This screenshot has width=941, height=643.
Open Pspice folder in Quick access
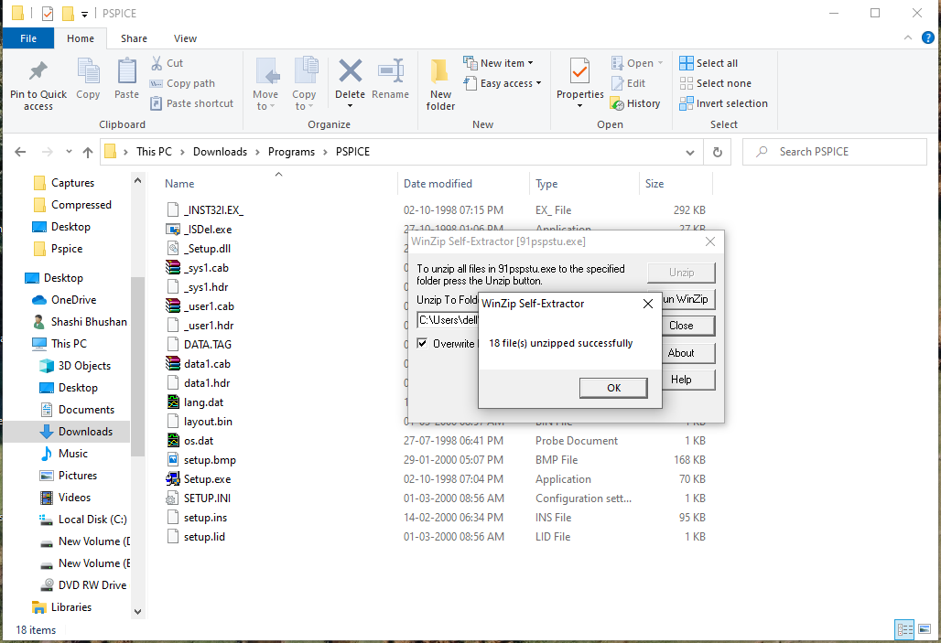click(x=67, y=248)
